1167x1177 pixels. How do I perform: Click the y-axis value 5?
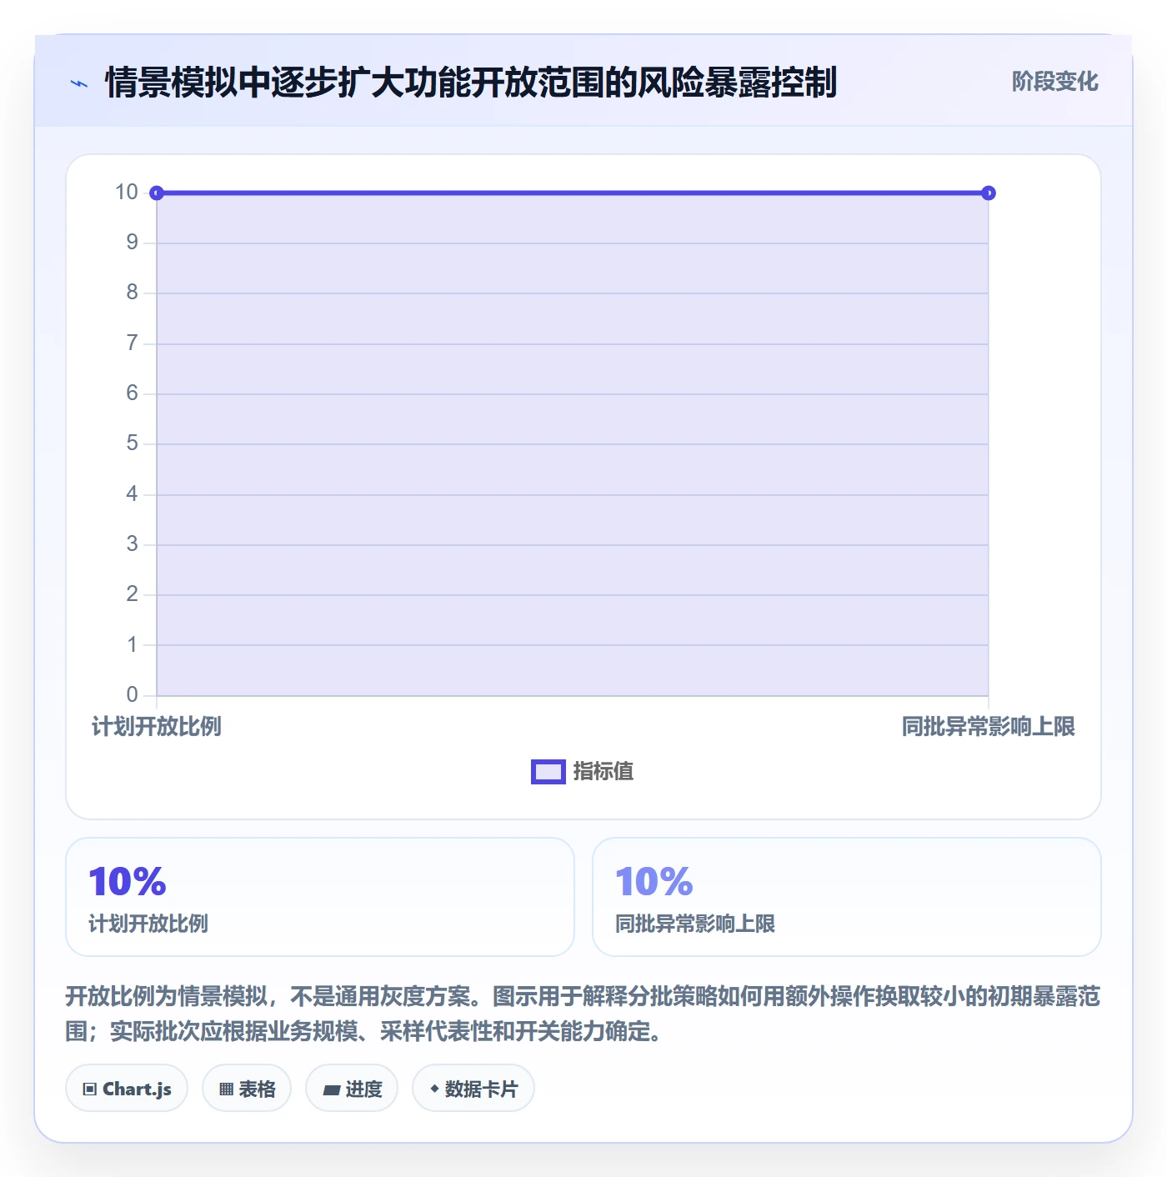[133, 443]
